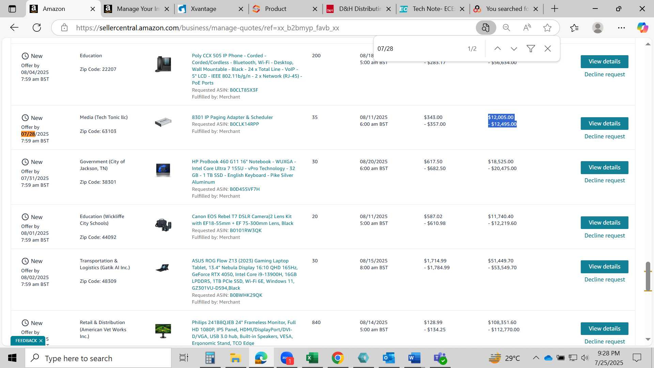This screenshot has height=368, width=654.
Task: View details for Canon EOS Rebel quote
Action: tap(604, 223)
